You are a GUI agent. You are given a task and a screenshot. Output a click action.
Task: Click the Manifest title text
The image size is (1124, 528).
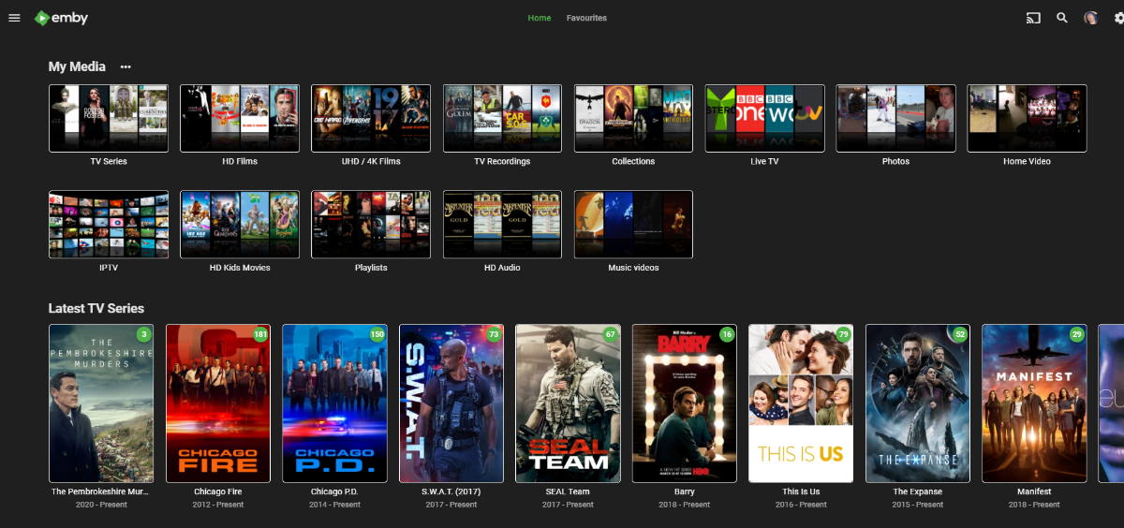[x=1034, y=491]
